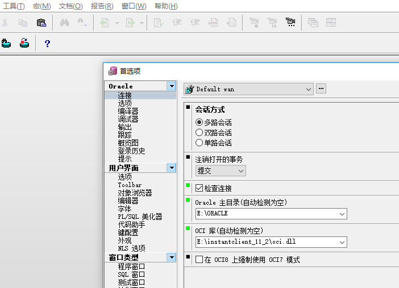Open the 宏(M) menu

click(41, 6)
